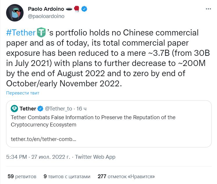Click "Перевести твит" to translate the tweet
Screen dimensions: 217x184
coord(22,93)
